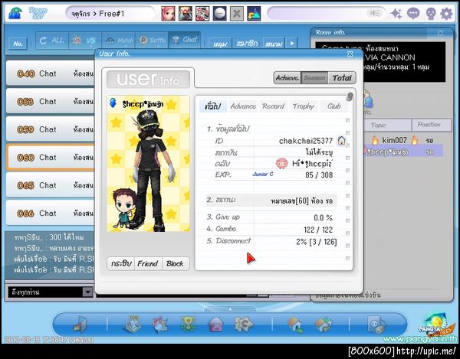Image resolution: width=460 pixels, height=359 pixels.
Task: Click the No. sort button
Action: tap(18, 44)
